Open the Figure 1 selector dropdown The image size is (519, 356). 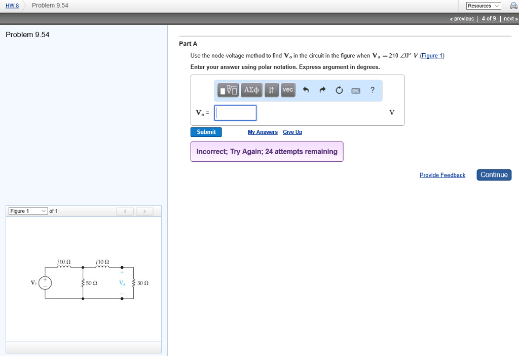[27, 210]
